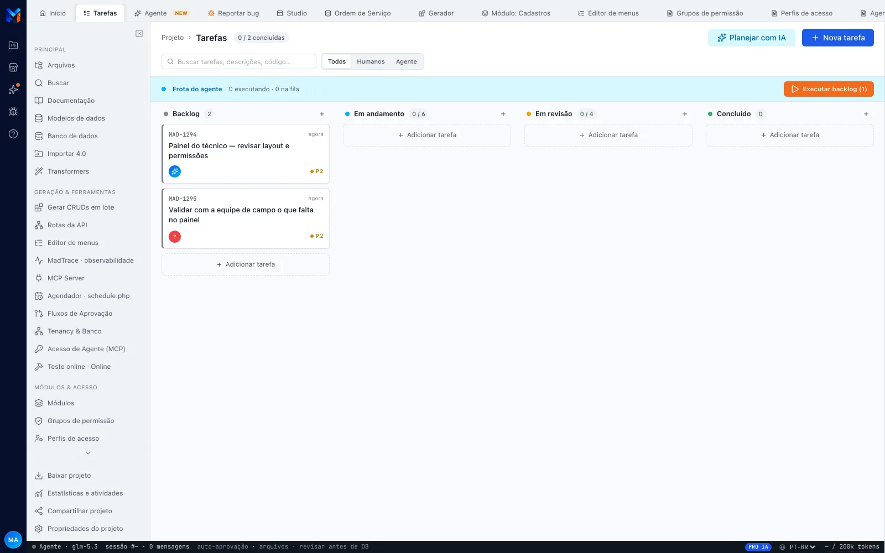Screen dimensions: 885x553
Task: Click the MA user avatar
Action: coord(13,540)
